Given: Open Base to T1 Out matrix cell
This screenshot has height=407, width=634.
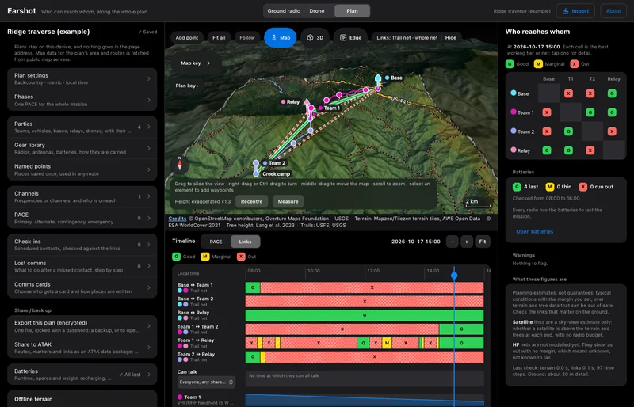Looking at the screenshot, I should pyautogui.click(x=568, y=93).
